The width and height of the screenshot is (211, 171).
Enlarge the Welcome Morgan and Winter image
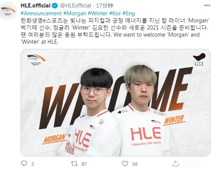[x=115, y=103]
